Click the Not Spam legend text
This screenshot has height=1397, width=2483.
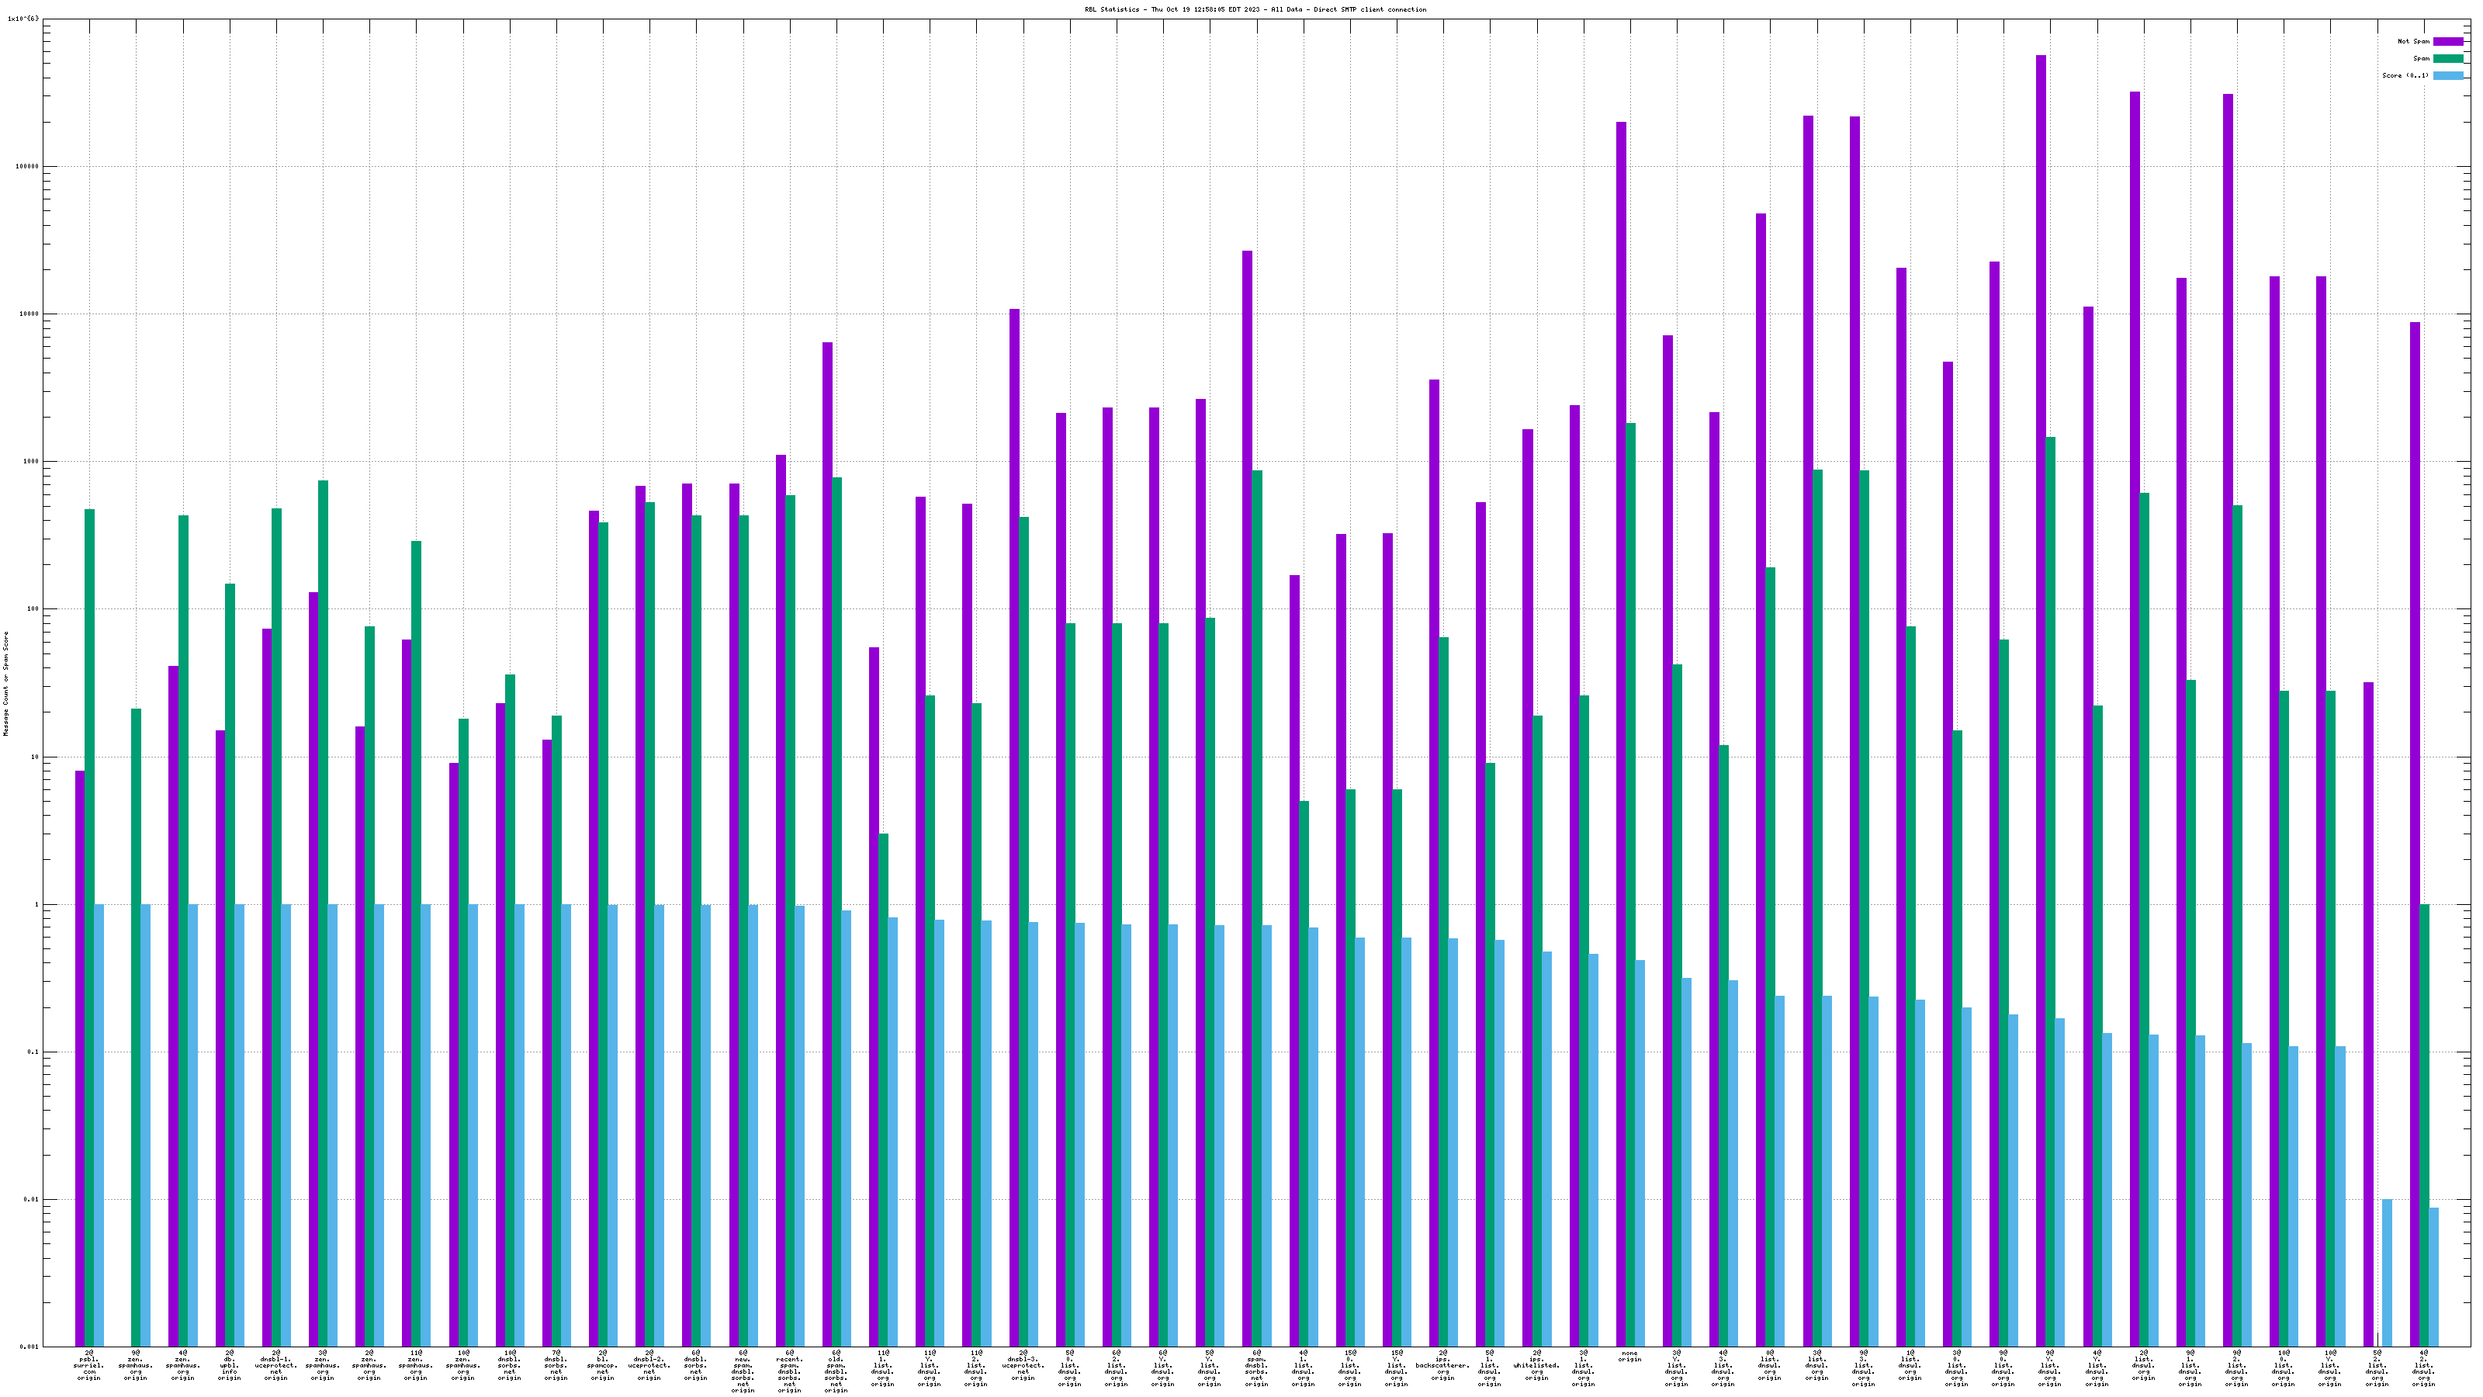2414,41
